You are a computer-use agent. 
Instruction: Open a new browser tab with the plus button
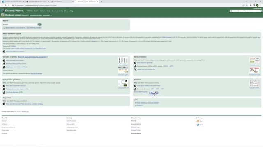102,2
